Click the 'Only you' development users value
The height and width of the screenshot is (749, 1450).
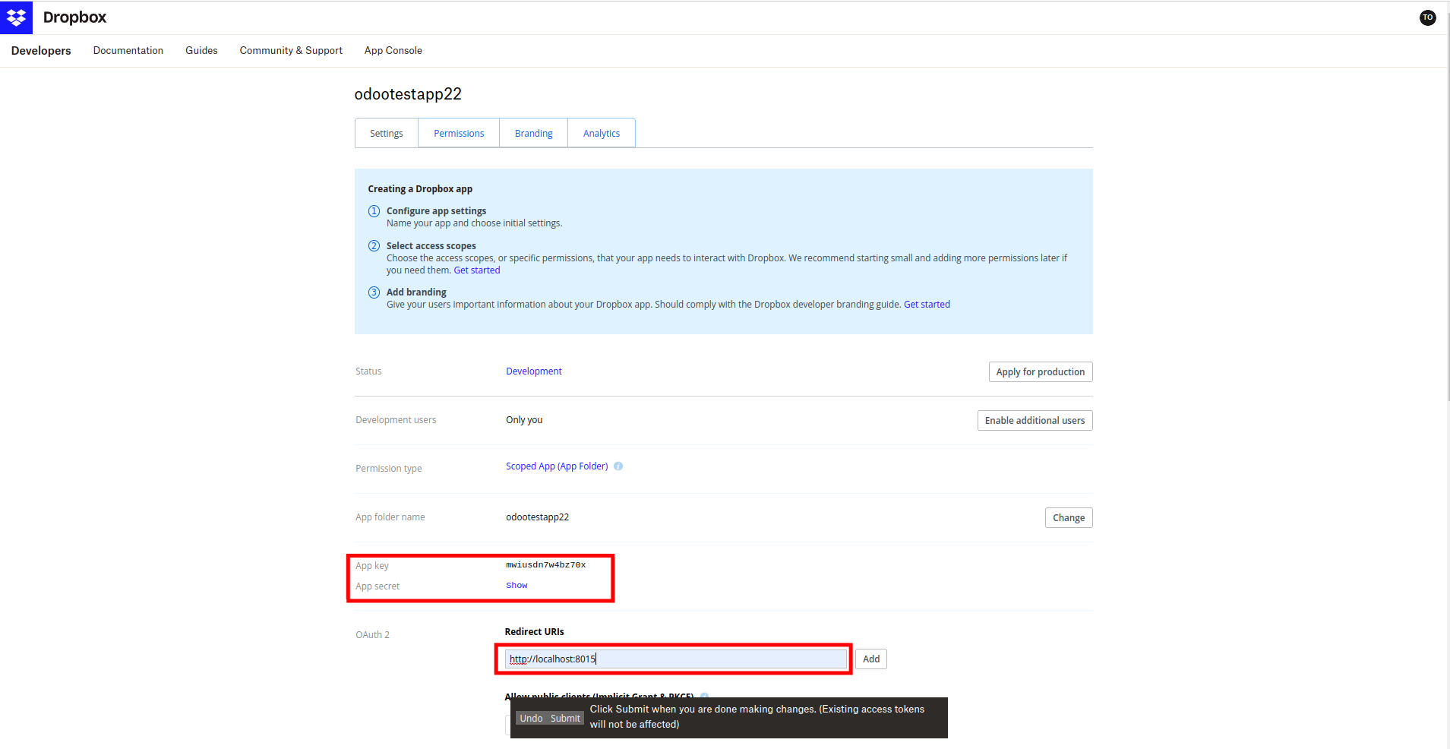tap(524, 420)
